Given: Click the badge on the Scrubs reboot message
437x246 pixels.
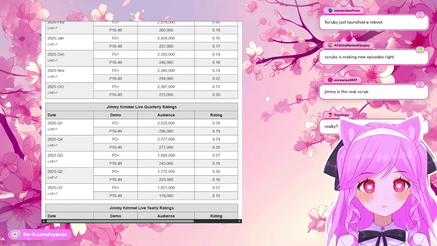Looking at the screenshot, I should point(420,15).
